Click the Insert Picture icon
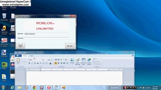The width and height of the screenshot is (161, 90). coord(72,60)
